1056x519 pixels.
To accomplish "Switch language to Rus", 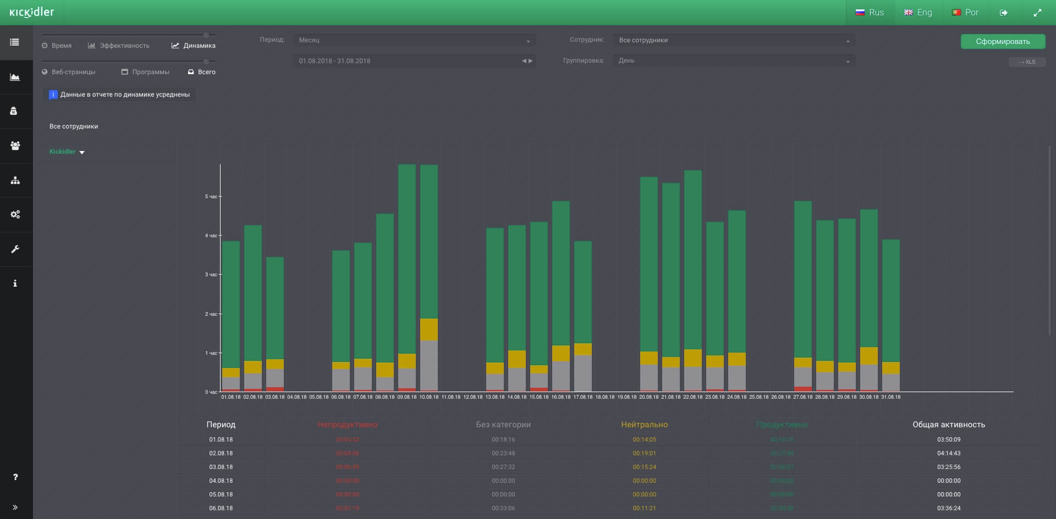I will (870, 13).
